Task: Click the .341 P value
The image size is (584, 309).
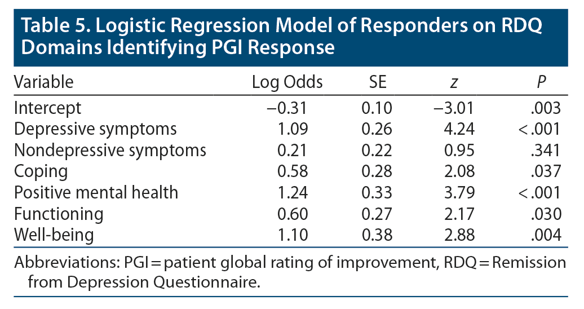Action: [547, 150]
